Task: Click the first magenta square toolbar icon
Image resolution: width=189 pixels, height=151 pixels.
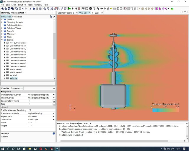Action: click(x=157, y=9)
